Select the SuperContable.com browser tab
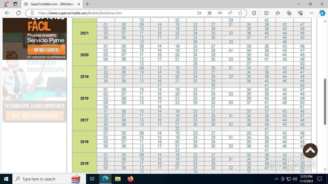 click(53, 4)
